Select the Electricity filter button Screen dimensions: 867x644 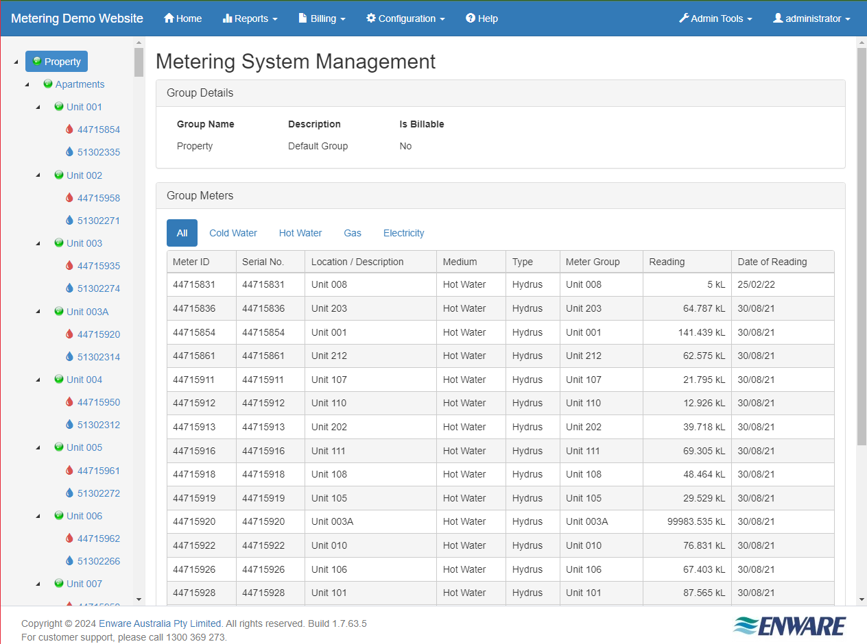click(x=403, y=233)
